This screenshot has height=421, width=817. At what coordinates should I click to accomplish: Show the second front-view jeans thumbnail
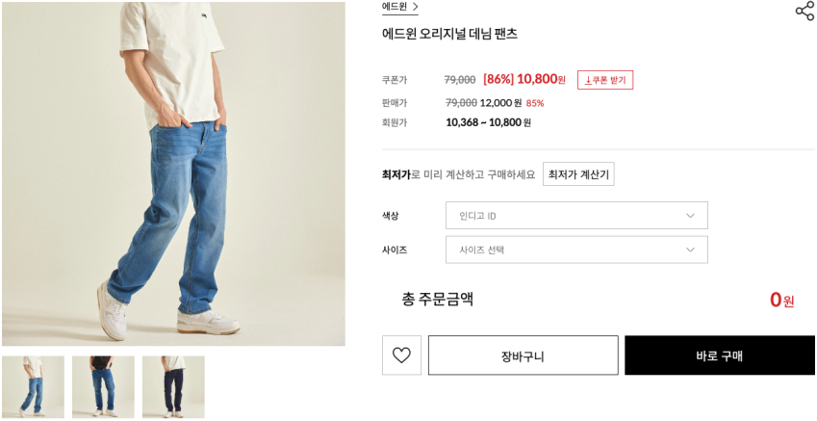point(103,387)
